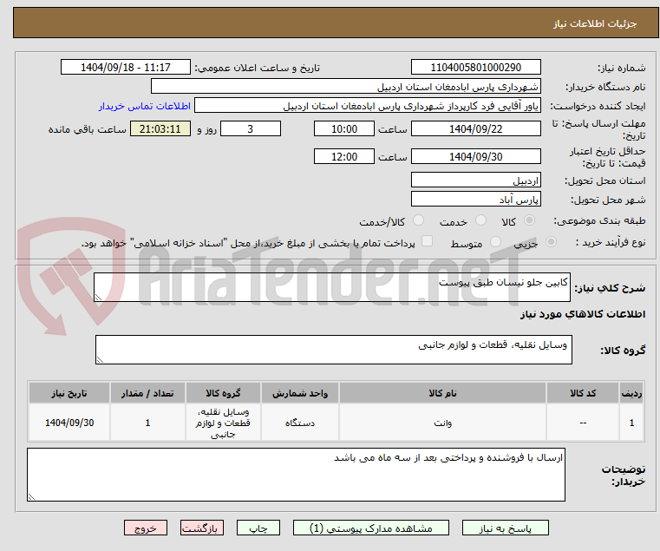Click the -- item code cell
This screenshot has height=551, width=660.
coord(583,423)
